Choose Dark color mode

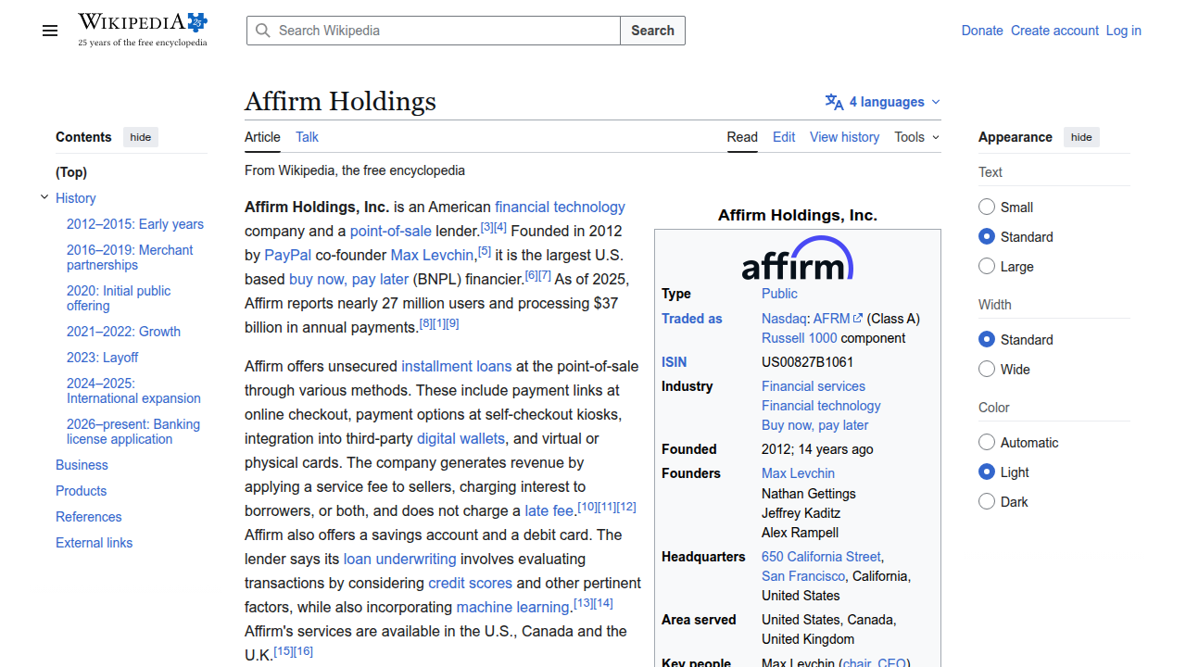(987, 501)
